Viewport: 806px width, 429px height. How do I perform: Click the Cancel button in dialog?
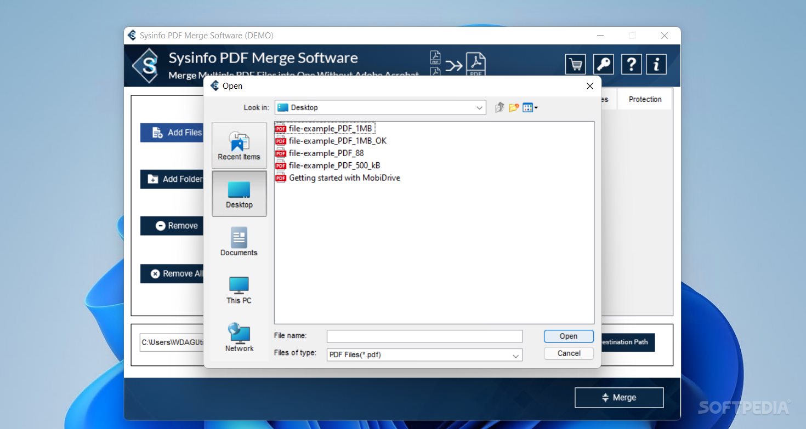tap(569, 353)
